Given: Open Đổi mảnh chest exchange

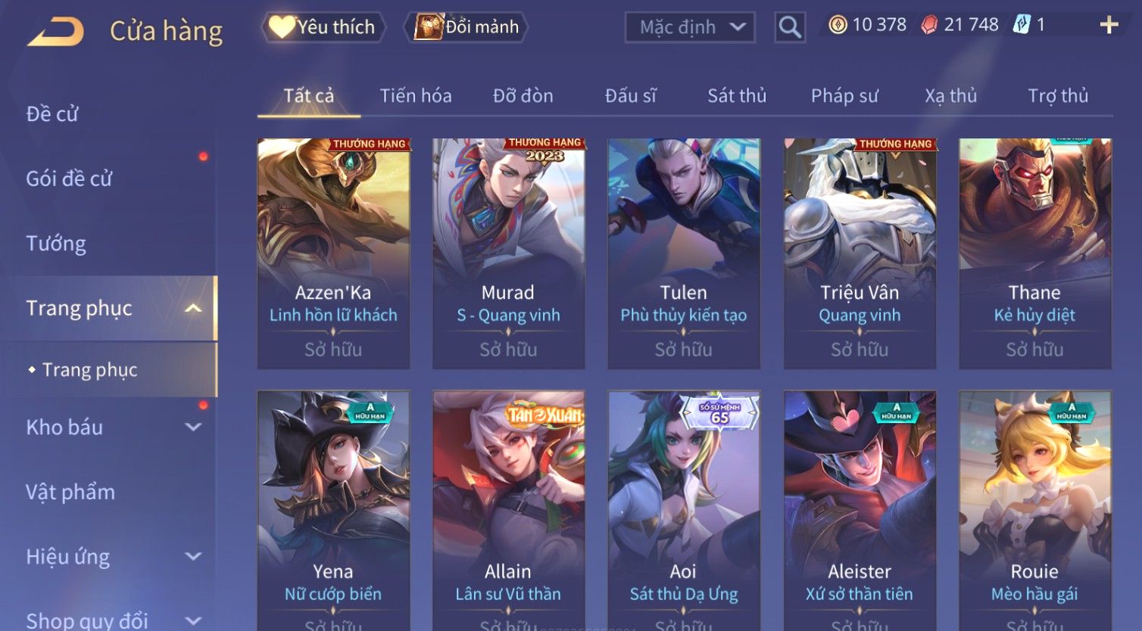Looking at the screenshot, I should (467, 27).
